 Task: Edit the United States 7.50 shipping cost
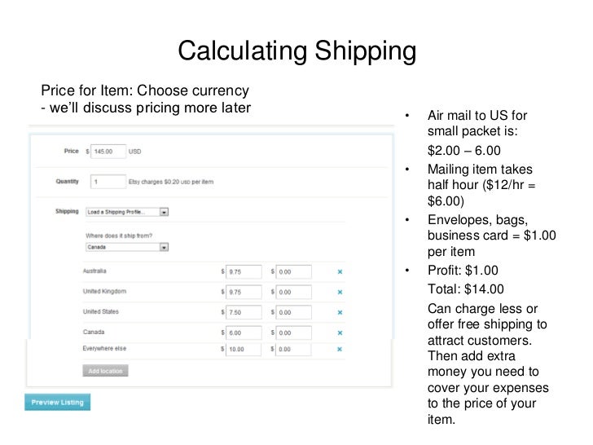click(244, 312)
